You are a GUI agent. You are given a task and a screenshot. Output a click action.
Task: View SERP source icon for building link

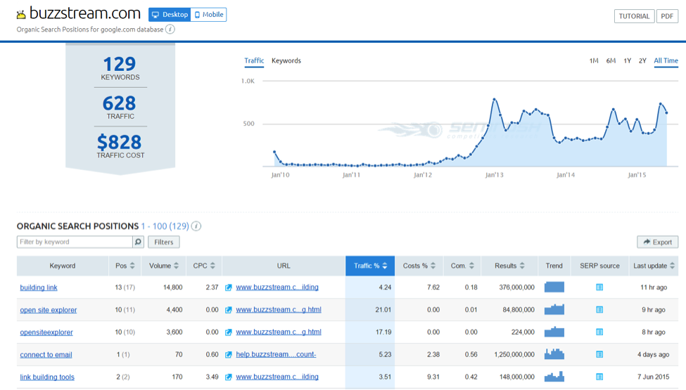pos(599,287)
